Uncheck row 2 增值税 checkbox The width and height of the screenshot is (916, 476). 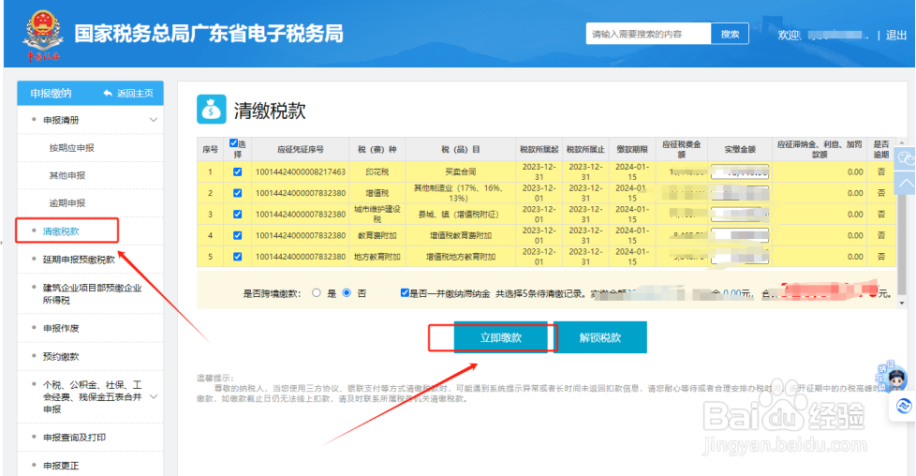pyautogui.click(x=237, y=193)
